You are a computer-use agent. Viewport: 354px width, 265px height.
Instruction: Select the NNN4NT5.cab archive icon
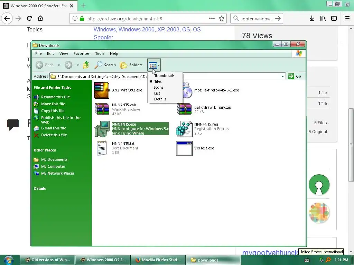102,109
